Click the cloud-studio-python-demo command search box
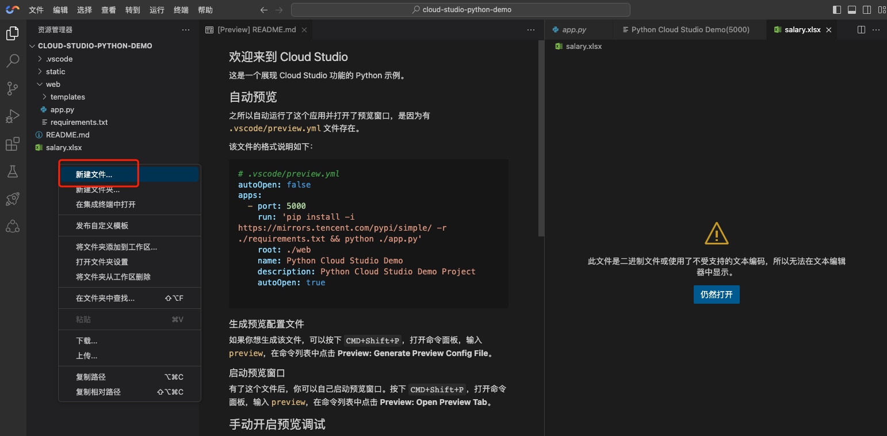This screenshot has height=436, width=887. (461, 10)
